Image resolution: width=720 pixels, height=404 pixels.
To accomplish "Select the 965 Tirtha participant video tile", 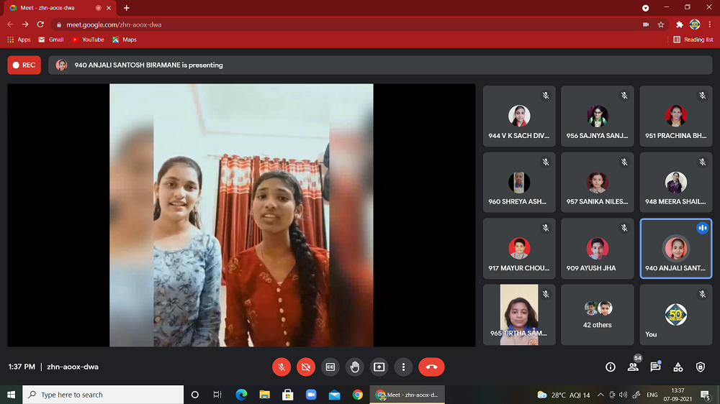I will click(519, 315).
